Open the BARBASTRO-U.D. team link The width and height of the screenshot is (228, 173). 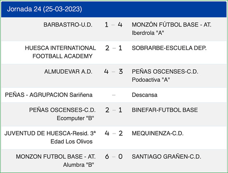click(x=68, y=25)
